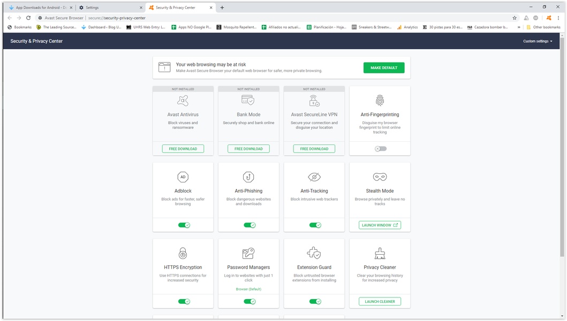The width and height of the screenshot is (567, 321).
Task: Open the Avast SecureLine VPN padlock icon
Action: pos(314,100)
